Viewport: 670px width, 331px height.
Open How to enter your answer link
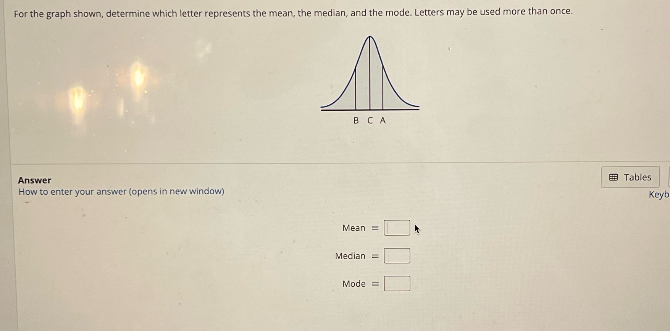pos(121,191)
